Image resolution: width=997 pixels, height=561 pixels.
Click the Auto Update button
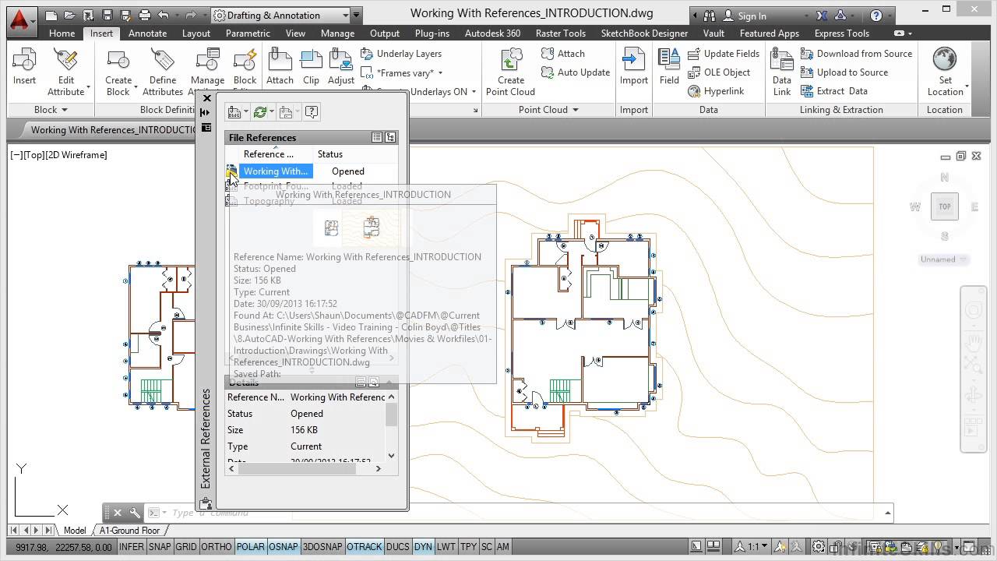(x=576, y=72)
